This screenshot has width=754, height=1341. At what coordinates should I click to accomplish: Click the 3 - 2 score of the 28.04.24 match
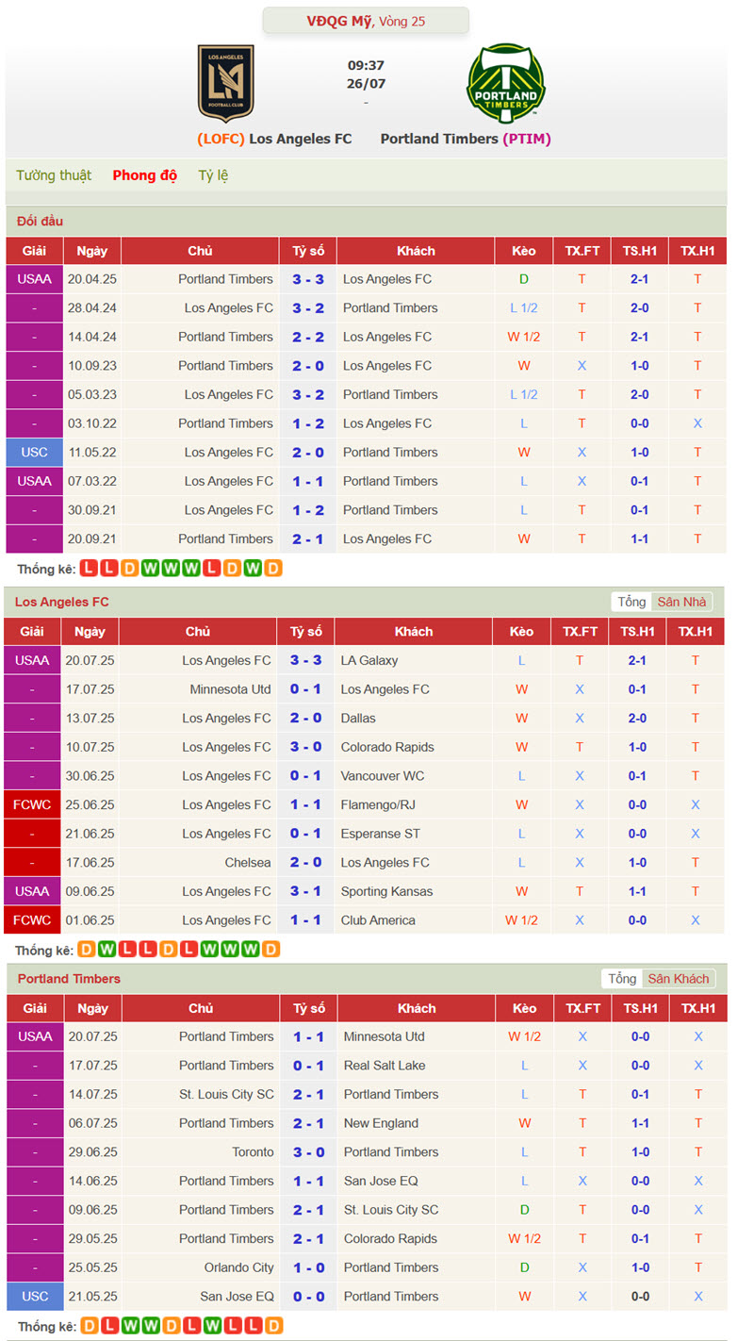pos(308,308)
